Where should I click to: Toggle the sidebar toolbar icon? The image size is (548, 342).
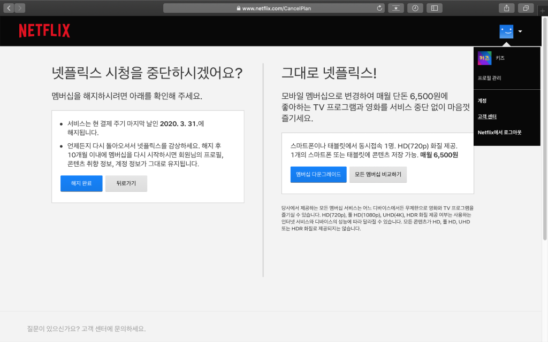tap(435, 8)
